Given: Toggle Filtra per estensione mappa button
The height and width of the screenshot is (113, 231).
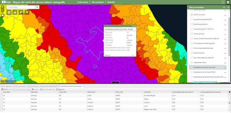Looking at the screenshot, I should 21,89.
